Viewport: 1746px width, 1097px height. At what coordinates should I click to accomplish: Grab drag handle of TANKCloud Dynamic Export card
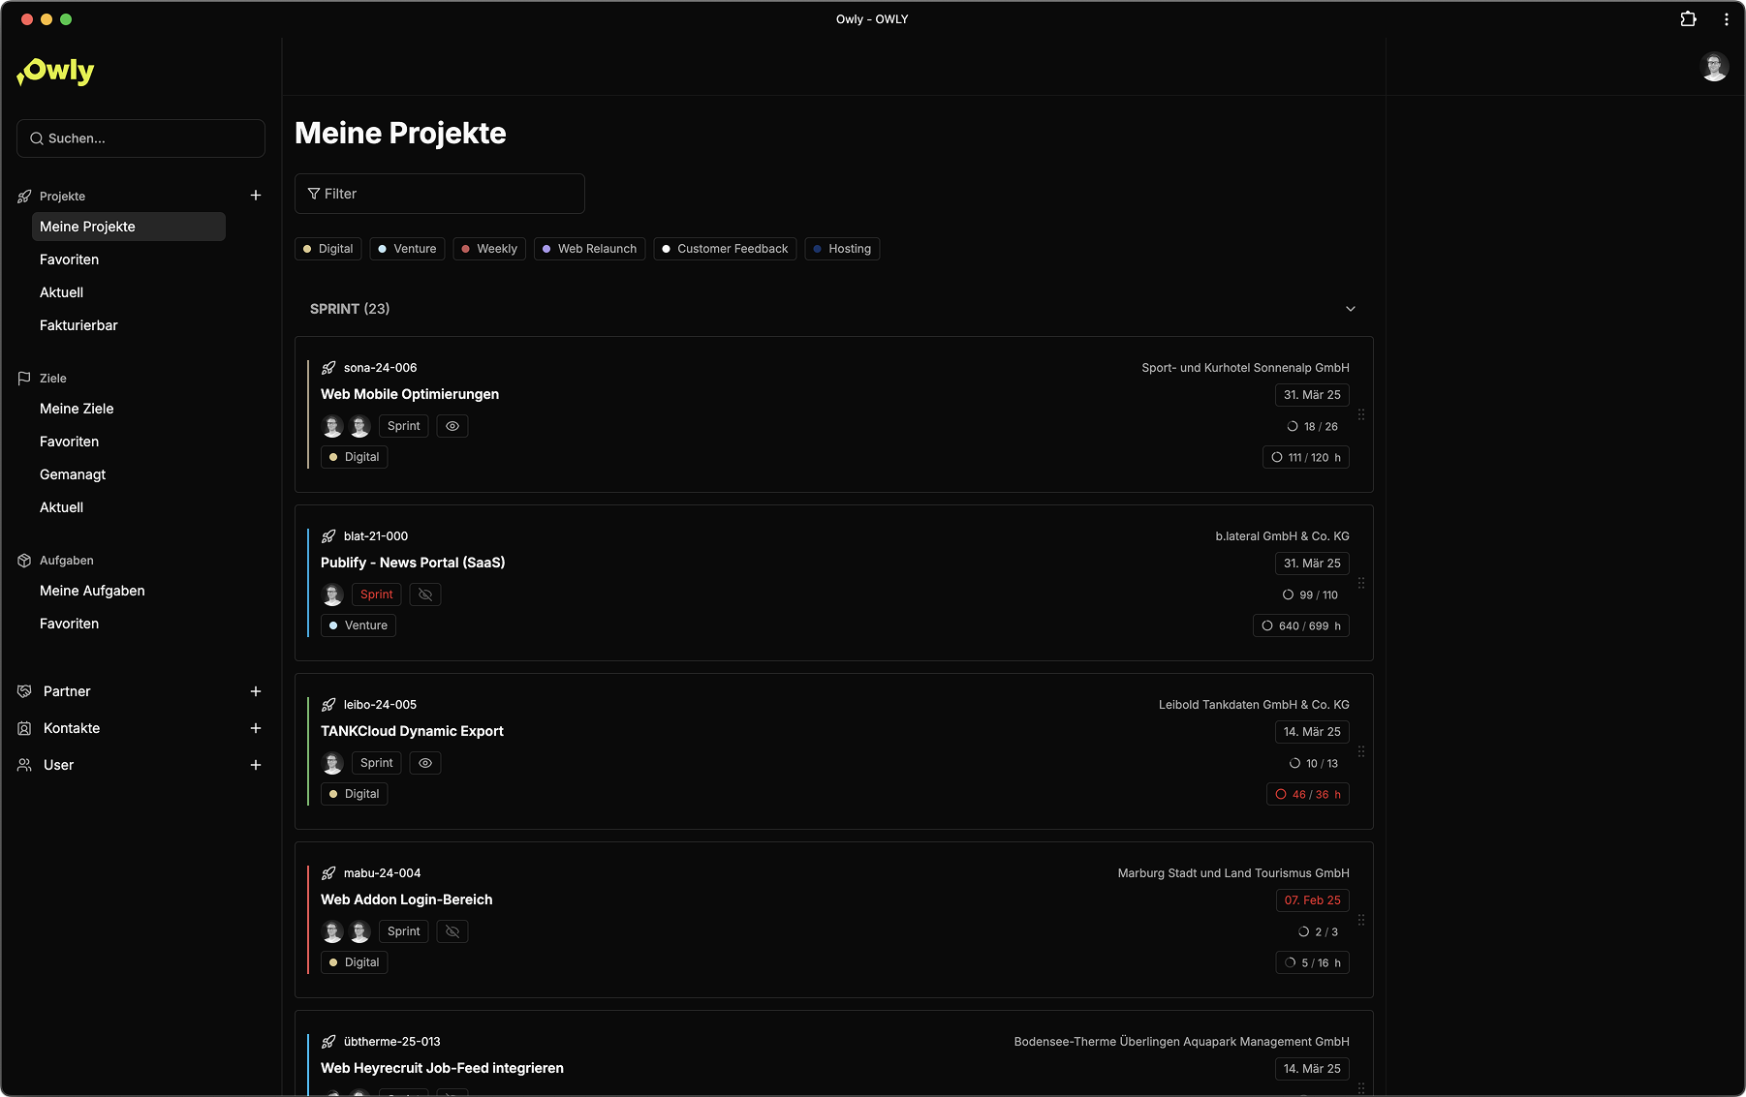1361,751
